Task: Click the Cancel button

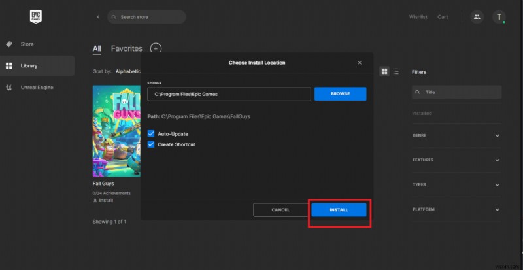Action: pos(280,210)
